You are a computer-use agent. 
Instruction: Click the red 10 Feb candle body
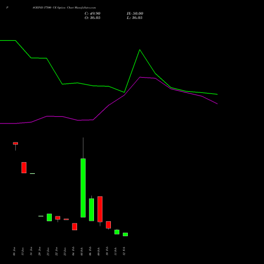click(x=108, y=225)
